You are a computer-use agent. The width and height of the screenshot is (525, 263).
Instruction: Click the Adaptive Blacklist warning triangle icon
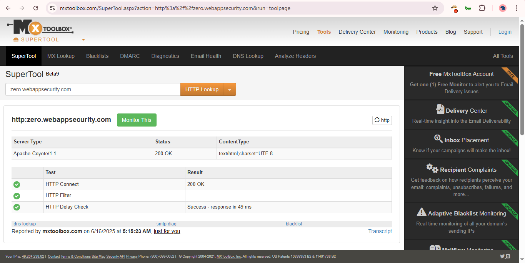click(x=422, y=212)
